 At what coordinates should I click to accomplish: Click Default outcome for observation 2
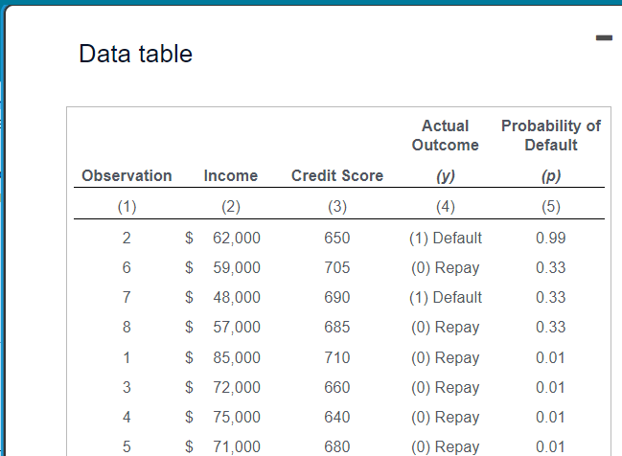446,238
